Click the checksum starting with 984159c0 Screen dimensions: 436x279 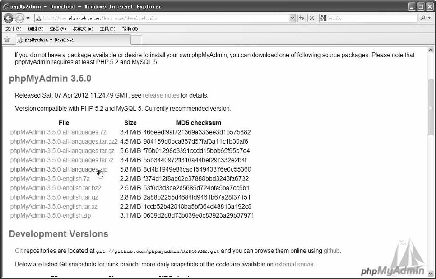click(196, 142)
